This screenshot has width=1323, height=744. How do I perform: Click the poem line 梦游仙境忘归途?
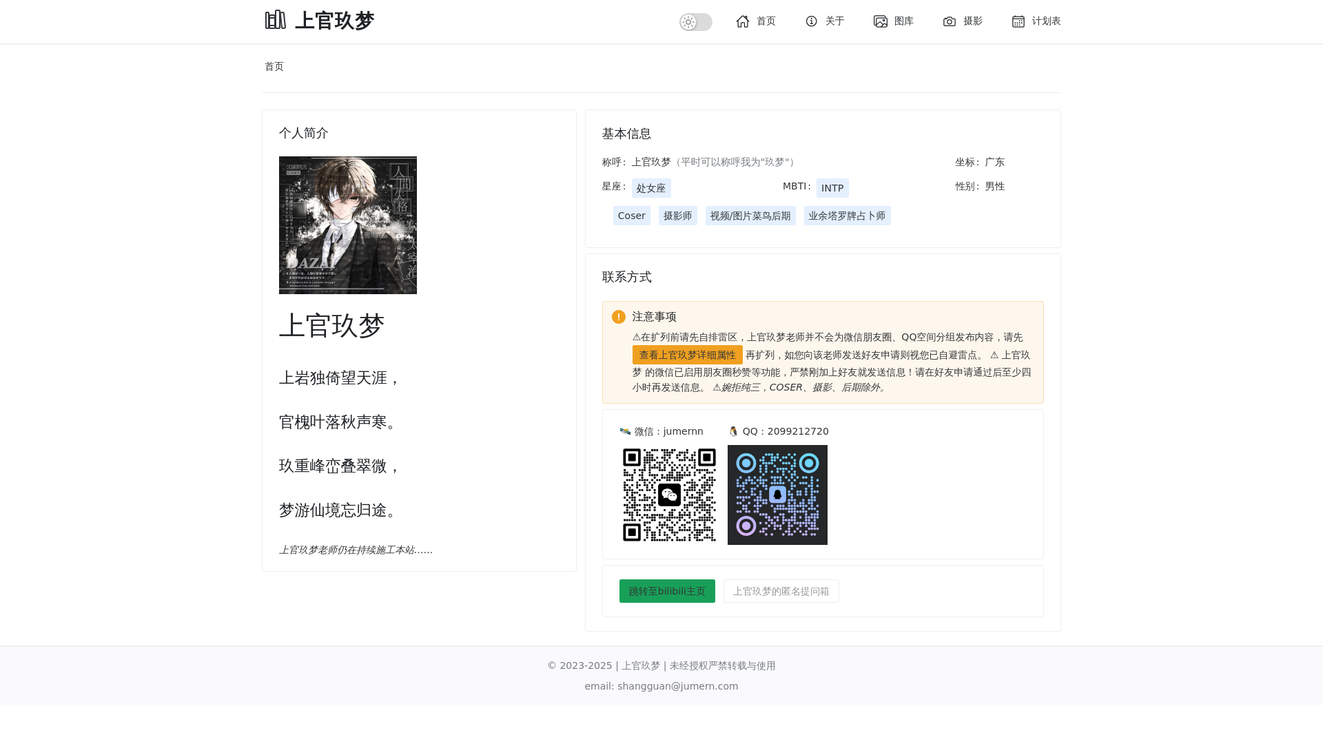point(340,510)
